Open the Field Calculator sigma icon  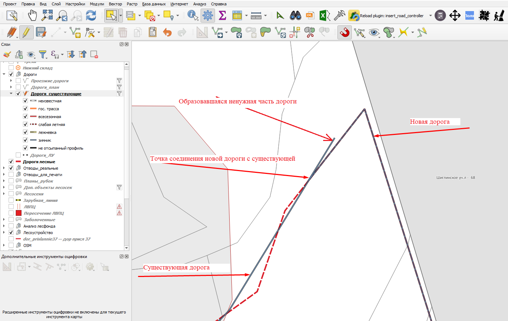pyautogui.click(x=222, y=15)
